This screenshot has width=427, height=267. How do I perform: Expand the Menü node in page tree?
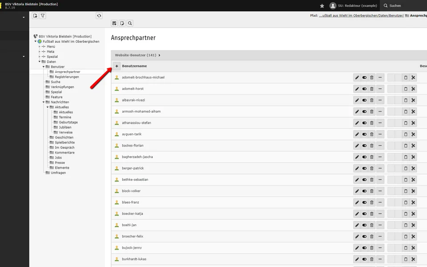tap(40, 47)
